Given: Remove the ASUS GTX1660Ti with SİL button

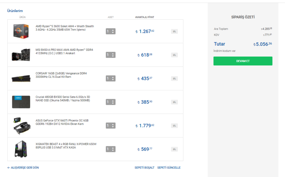Looking at the screenshot, I should tap(174, 126).
